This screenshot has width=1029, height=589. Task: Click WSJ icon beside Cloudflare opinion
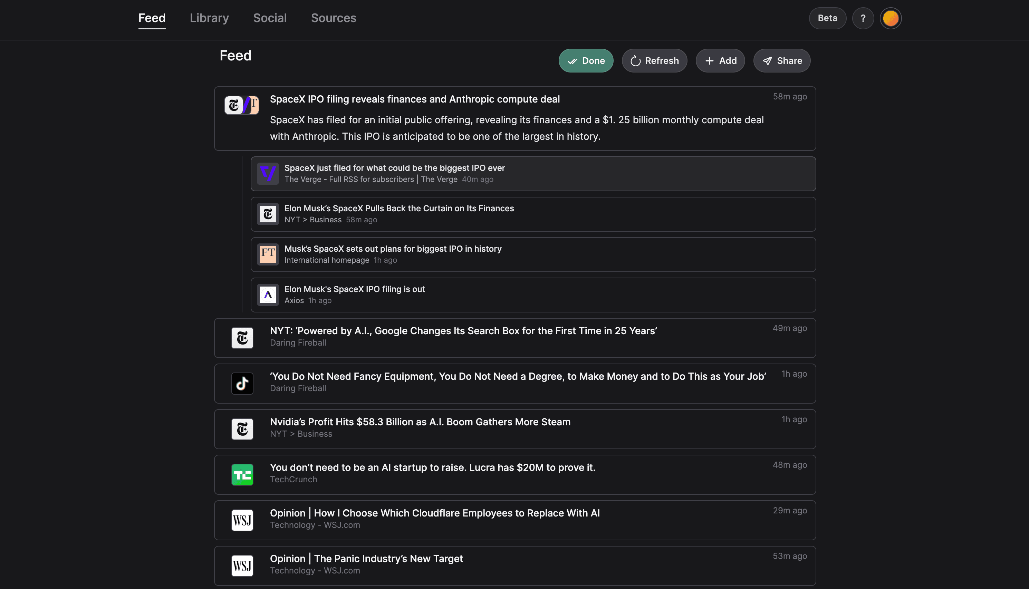(242, 520)
